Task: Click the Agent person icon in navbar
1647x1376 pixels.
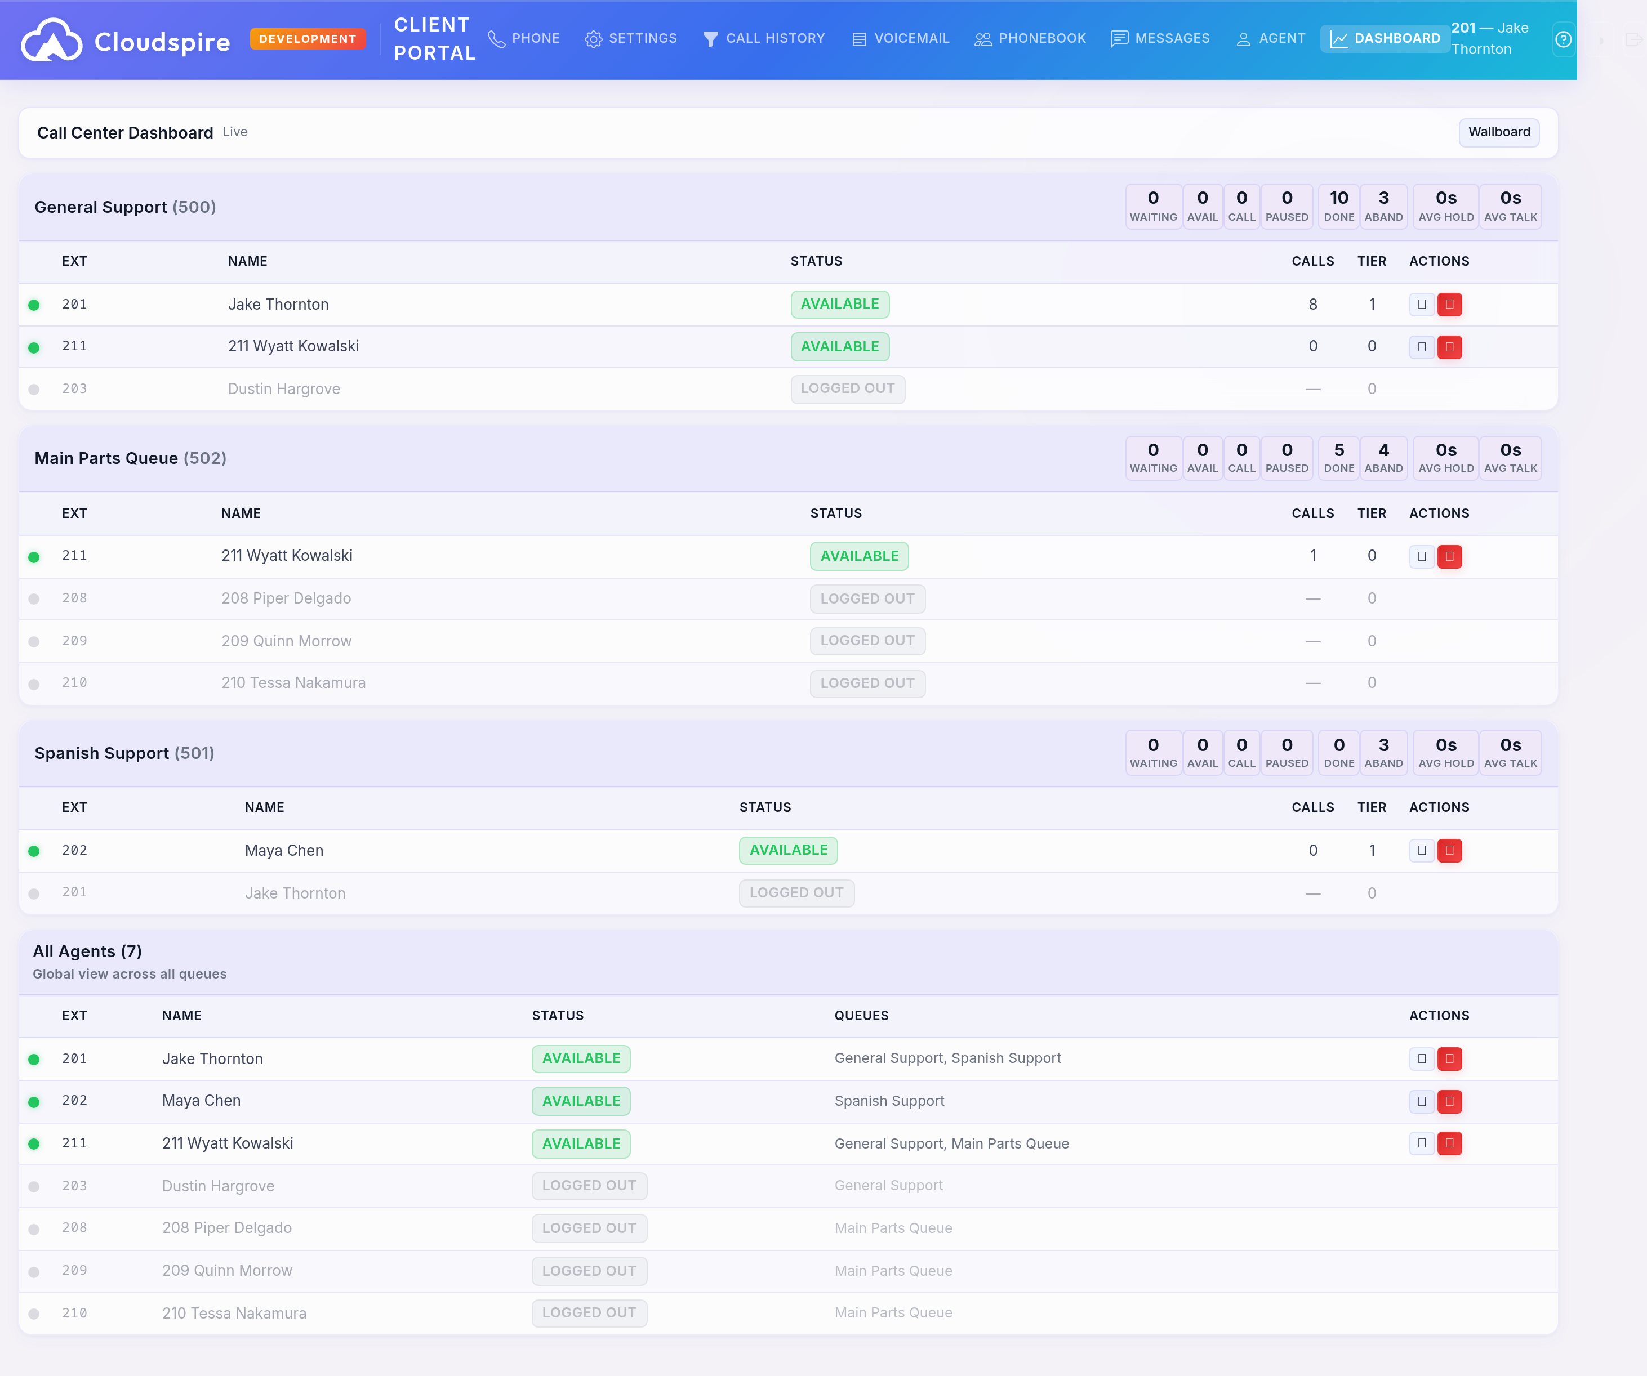Action: click(1243, 38)
